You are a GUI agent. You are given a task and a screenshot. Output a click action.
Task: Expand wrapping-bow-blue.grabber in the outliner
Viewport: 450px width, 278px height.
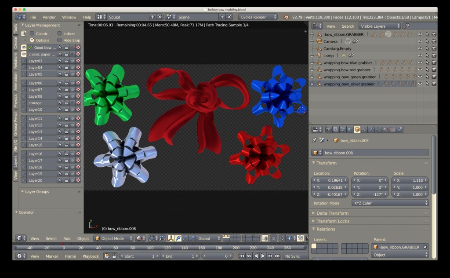[312, 62]
